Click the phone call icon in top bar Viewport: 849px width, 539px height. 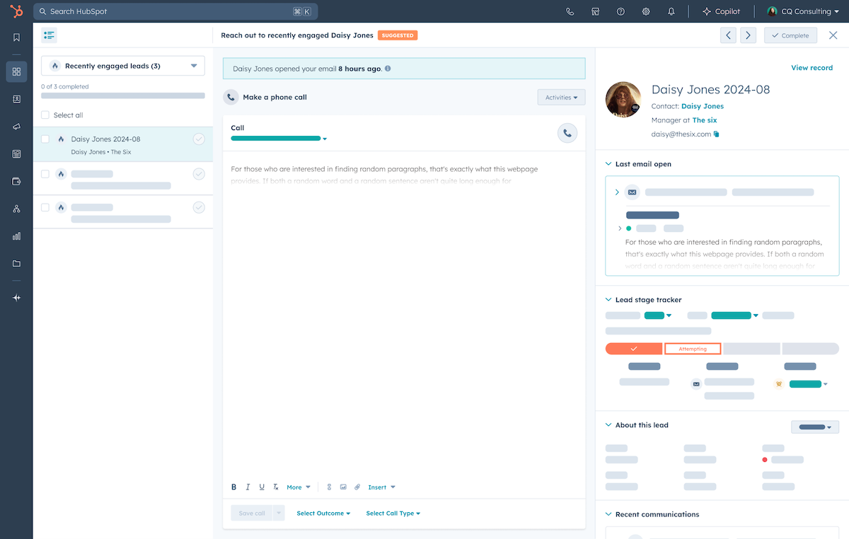coord(570,11)
